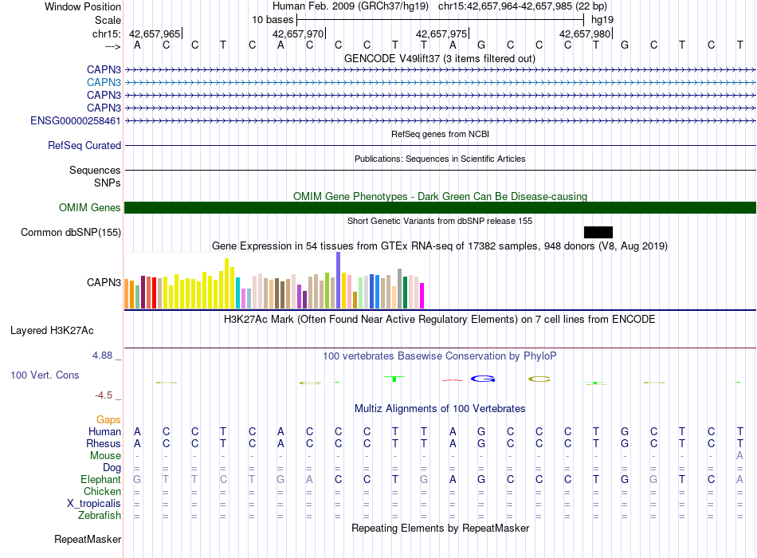The height and width of the screenshot is (558, 757).
Task: Click the Multiz Alignments of 100 Vertebrates title
Action: coord(440,408)
